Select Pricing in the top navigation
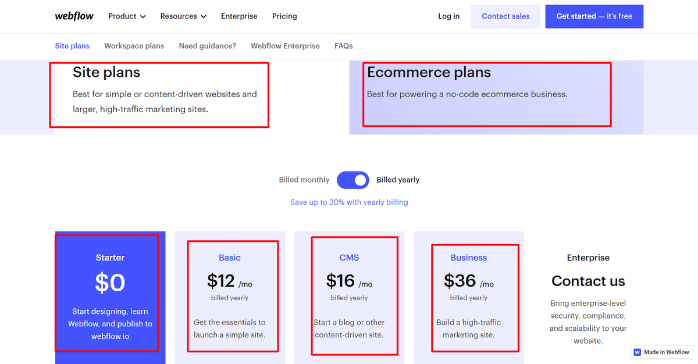Screen dimensions: 698x364 coord(284,16)
